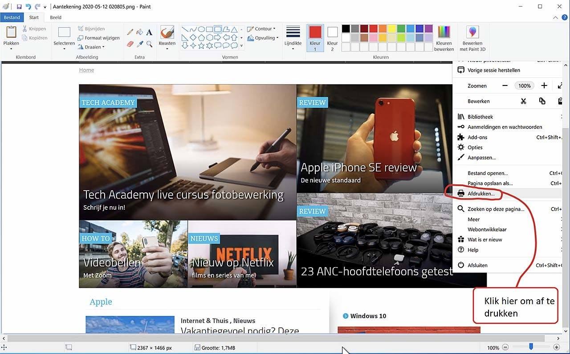Open the Kwasten brushes dropdown arrow
Image resolution: width=570 pixels, height=354 pixels.
pyautogui.click(x=167, y=49)
